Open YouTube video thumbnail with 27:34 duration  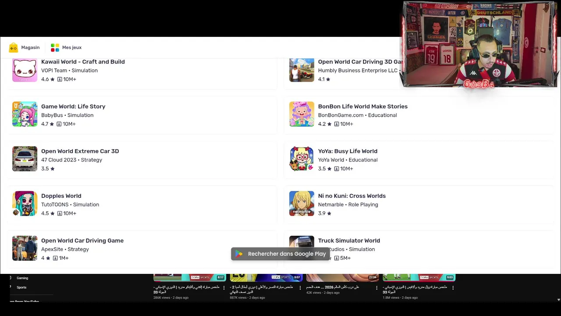pyautogui.click(x=342, y=277)
